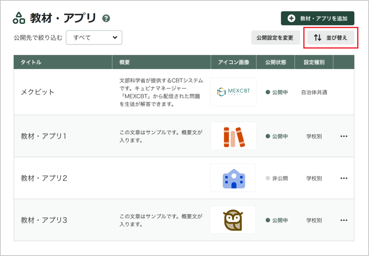Click the help question mark icon
The height and width of the screenshot is (256, 369).
[x=106, y=18]
